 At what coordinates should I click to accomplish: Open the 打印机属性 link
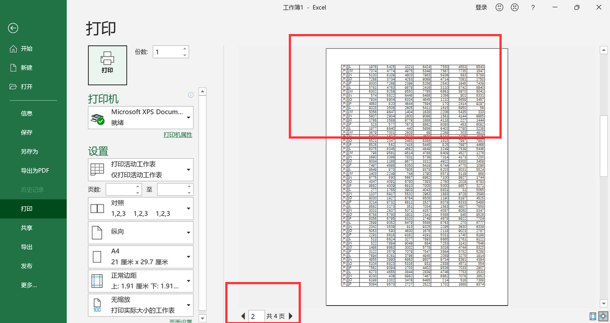(x=178, y=135)
